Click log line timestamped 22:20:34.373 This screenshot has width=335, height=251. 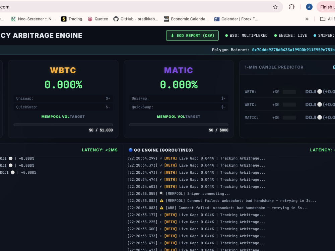coord(196,165)
